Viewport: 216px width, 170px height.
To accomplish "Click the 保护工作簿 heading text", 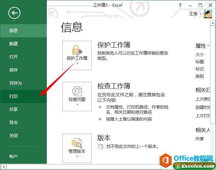I will tap(114, 45).
